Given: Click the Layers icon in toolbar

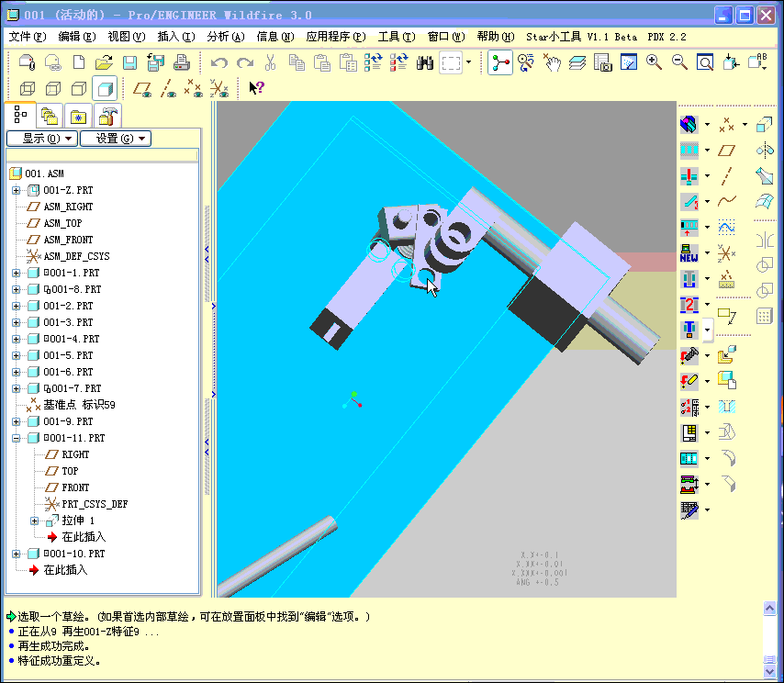Looking at the screenshot, I should 577,62.
